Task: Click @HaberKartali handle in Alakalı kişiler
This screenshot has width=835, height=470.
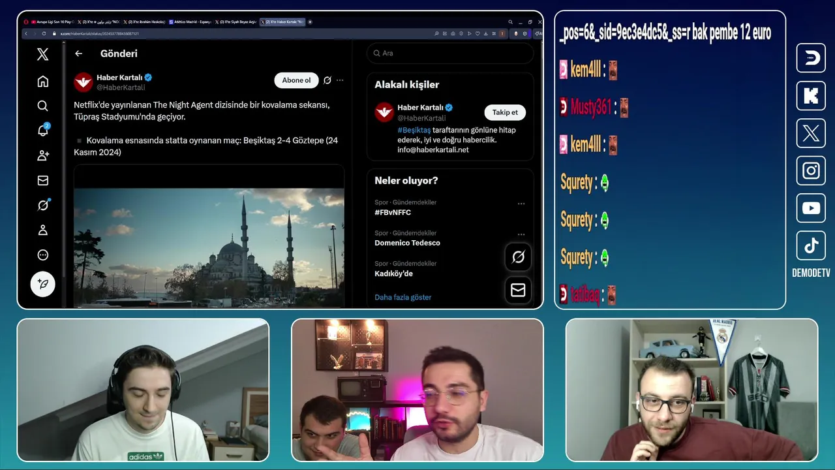Action: 421,118
